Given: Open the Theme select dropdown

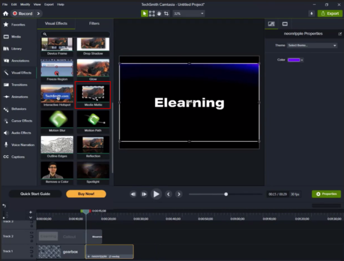Looking at the screenshot, I should click(x=312, y=45).
